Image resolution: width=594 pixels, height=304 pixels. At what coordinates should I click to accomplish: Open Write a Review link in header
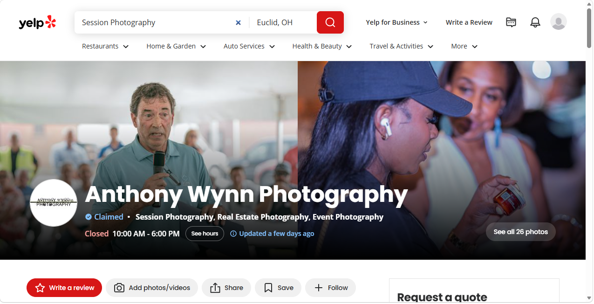(469, 22)
